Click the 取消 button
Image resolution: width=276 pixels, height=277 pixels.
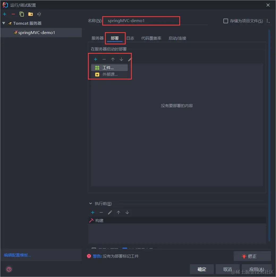click(227, 269)
